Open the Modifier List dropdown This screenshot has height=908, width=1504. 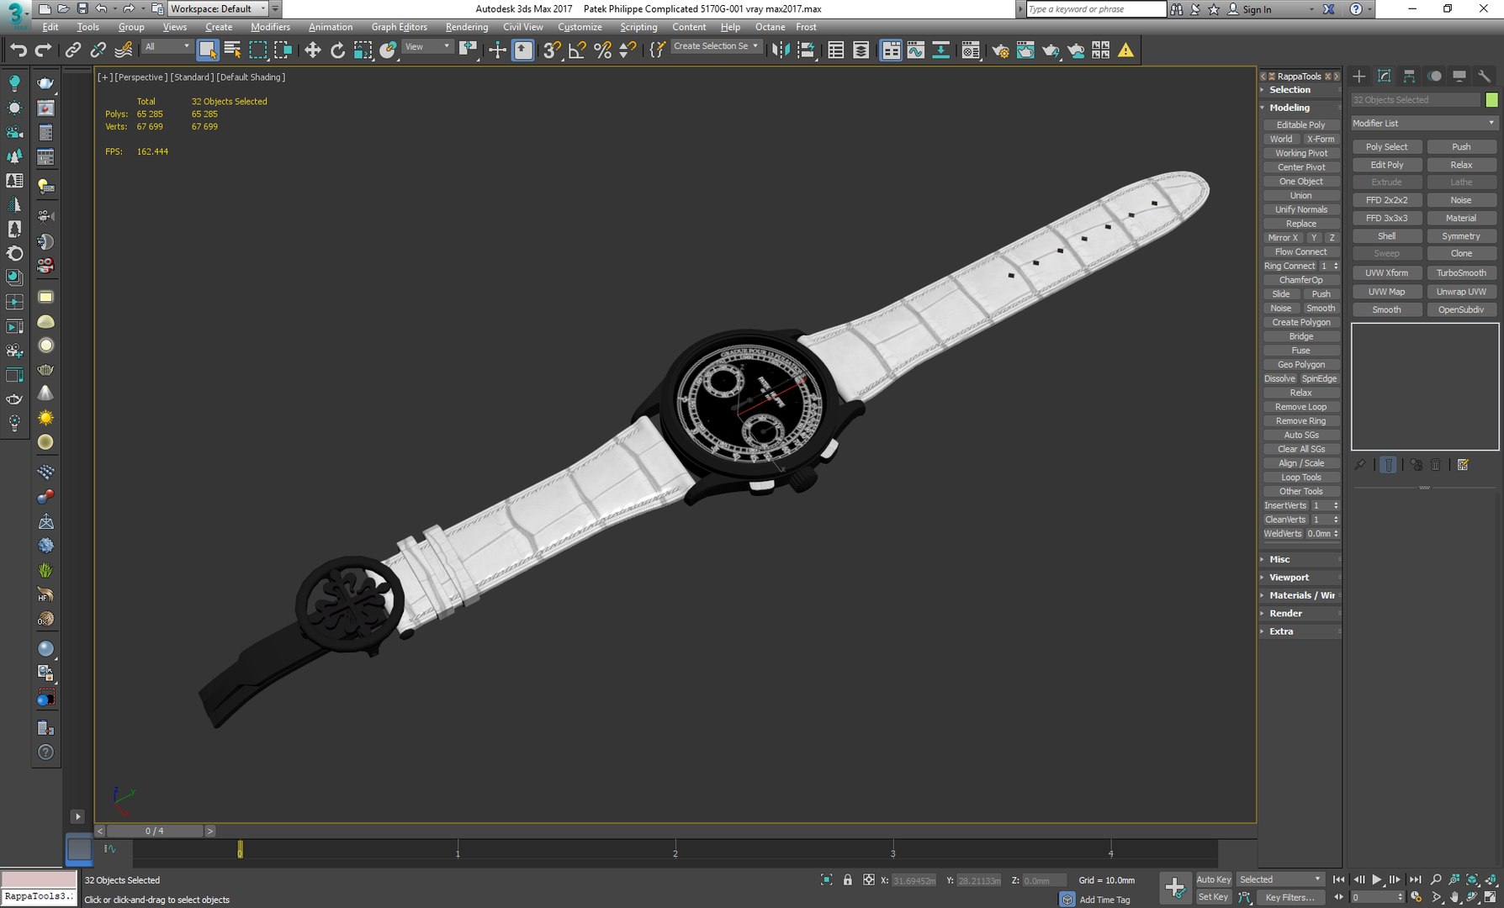[x=1423, y=124]
